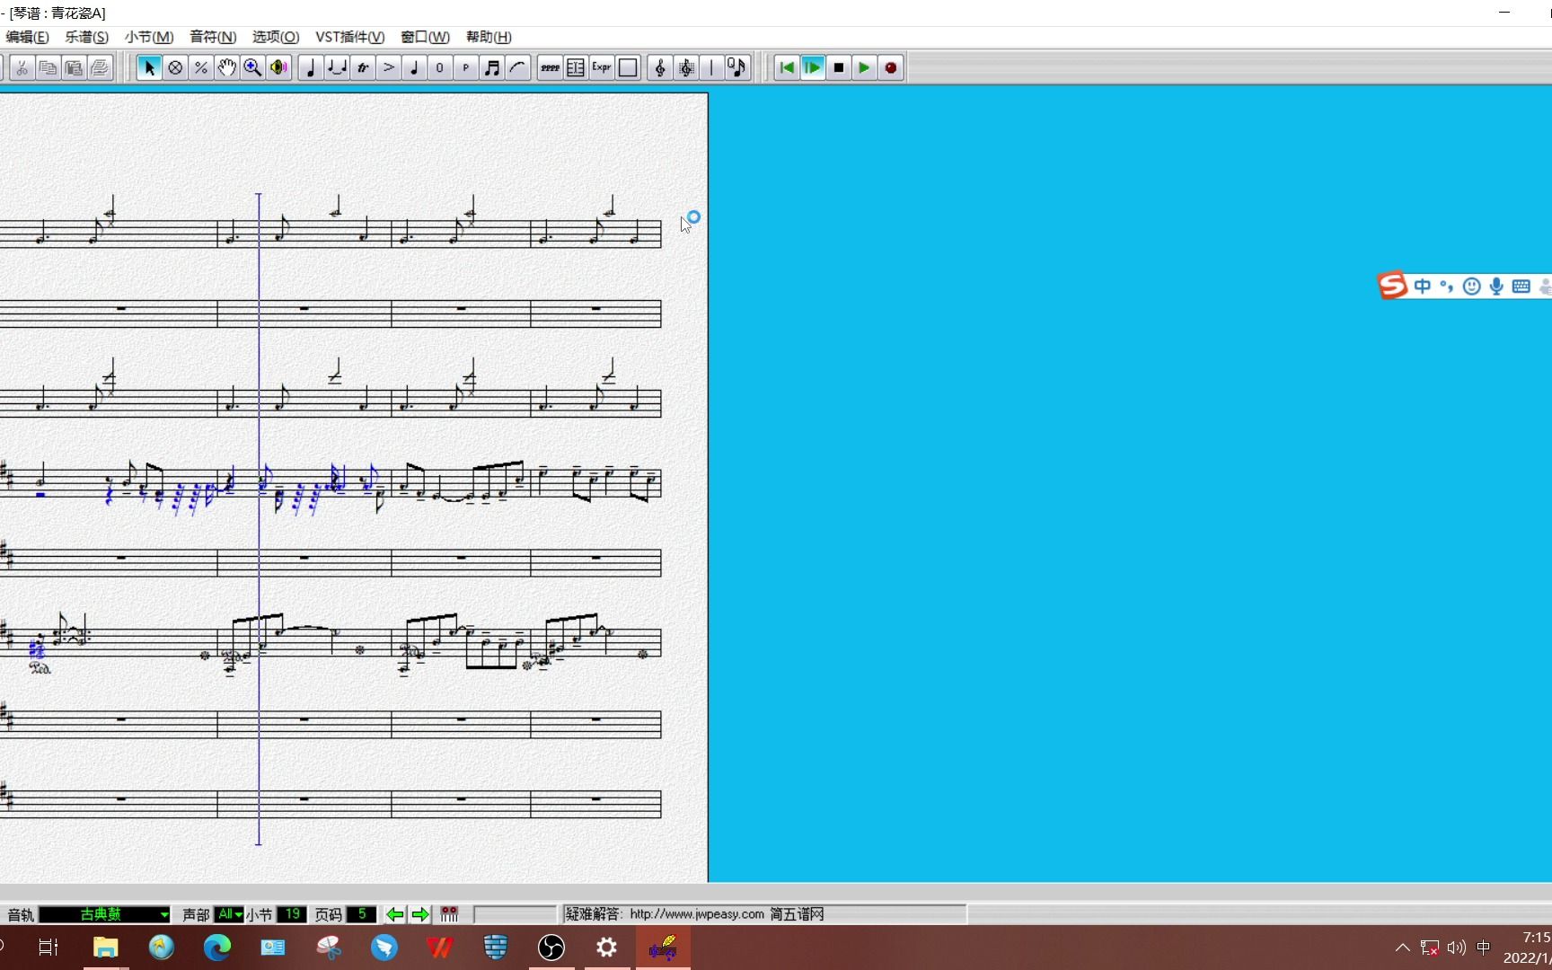Click the blue playback cursor line on score
Image resolution: width=1552 pixels, height=970 pixels.
(259, 519)
